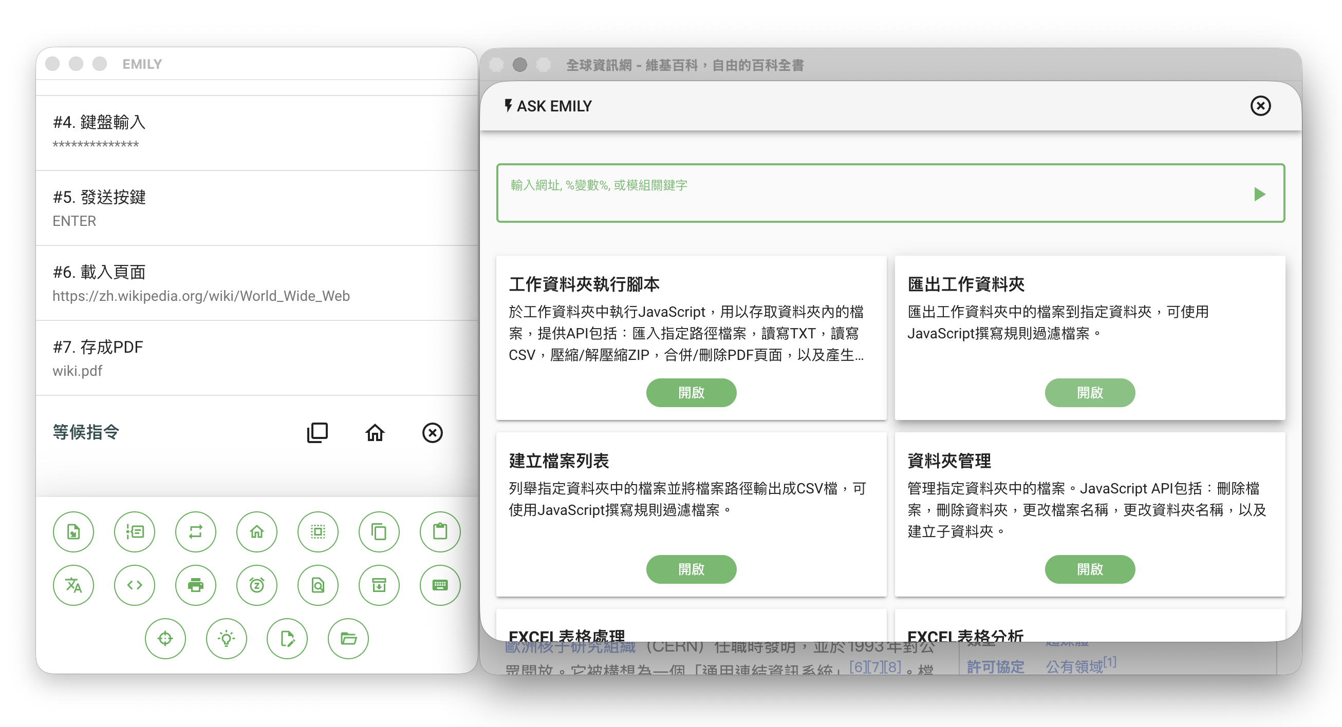Click the lightbulb icon

coord(226,638)
